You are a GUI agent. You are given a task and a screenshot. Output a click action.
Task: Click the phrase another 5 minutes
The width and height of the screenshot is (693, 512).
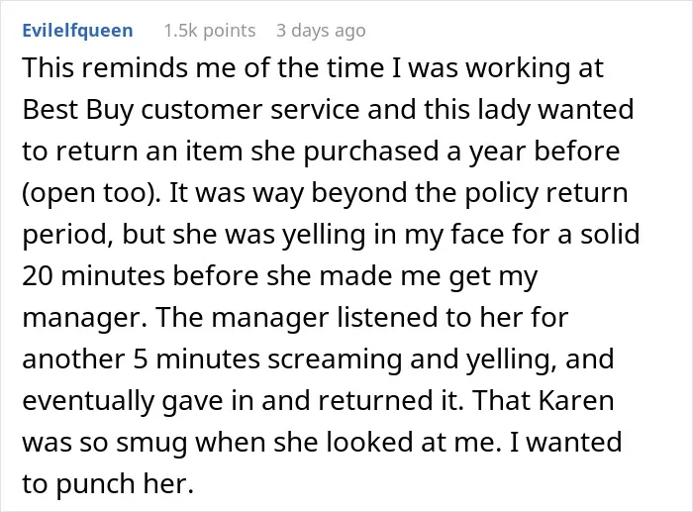pyautogui.click(x=141, y=359)
